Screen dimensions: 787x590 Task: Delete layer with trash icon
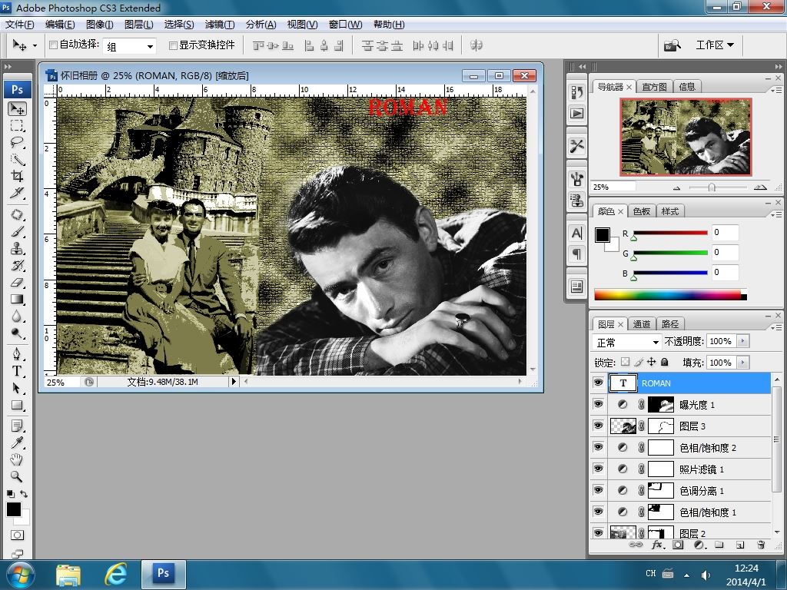click(761, 545)
